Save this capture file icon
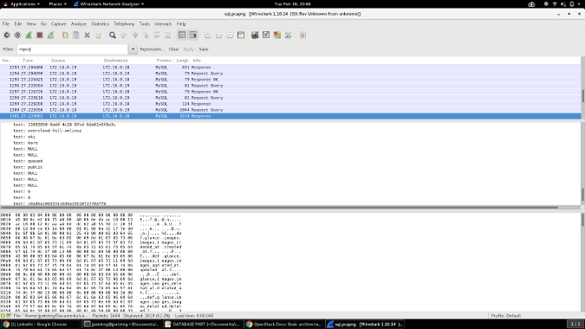Screen dimensions: 585x329 (x=76, y=35)
